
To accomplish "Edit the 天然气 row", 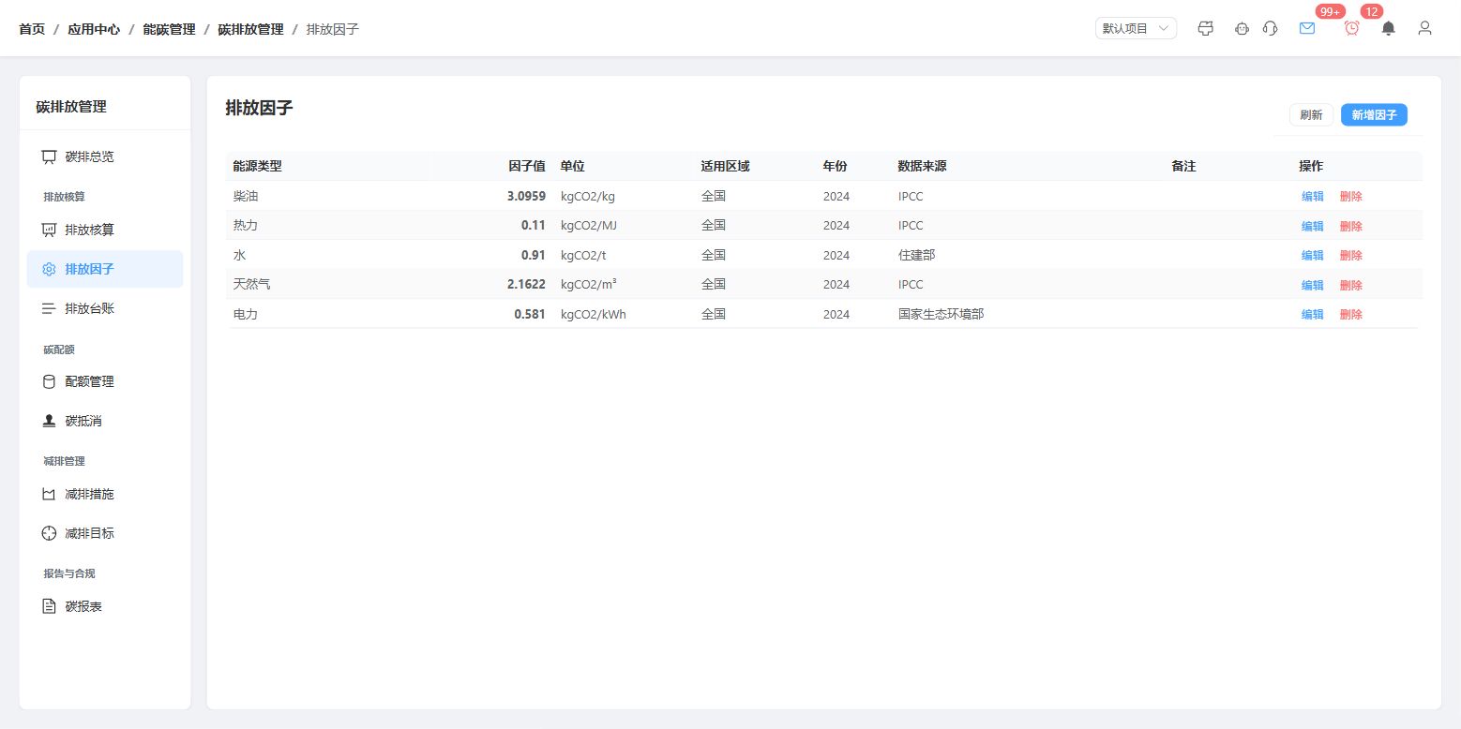I will pos(1313,285).
